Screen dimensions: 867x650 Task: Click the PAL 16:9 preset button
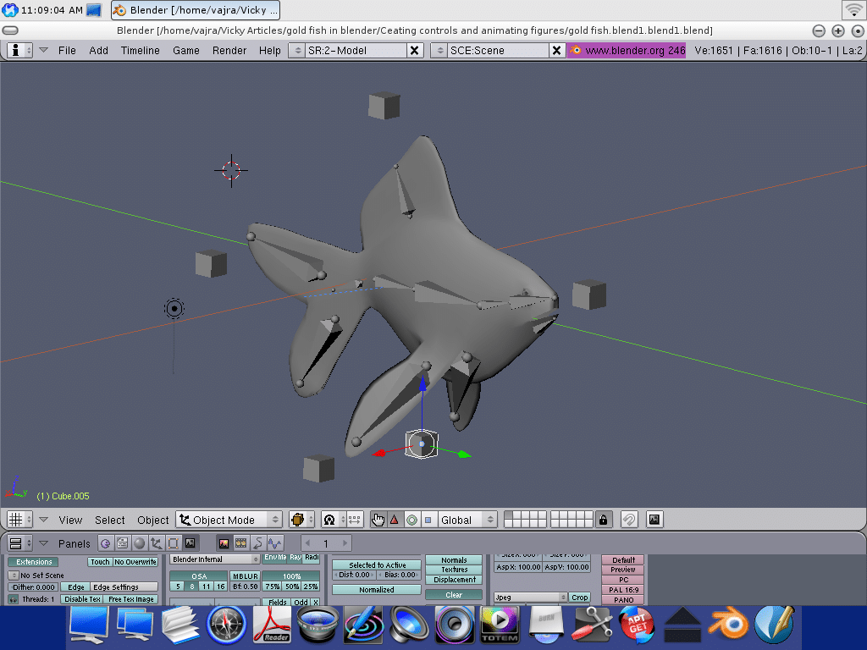[x=623, y=590]
